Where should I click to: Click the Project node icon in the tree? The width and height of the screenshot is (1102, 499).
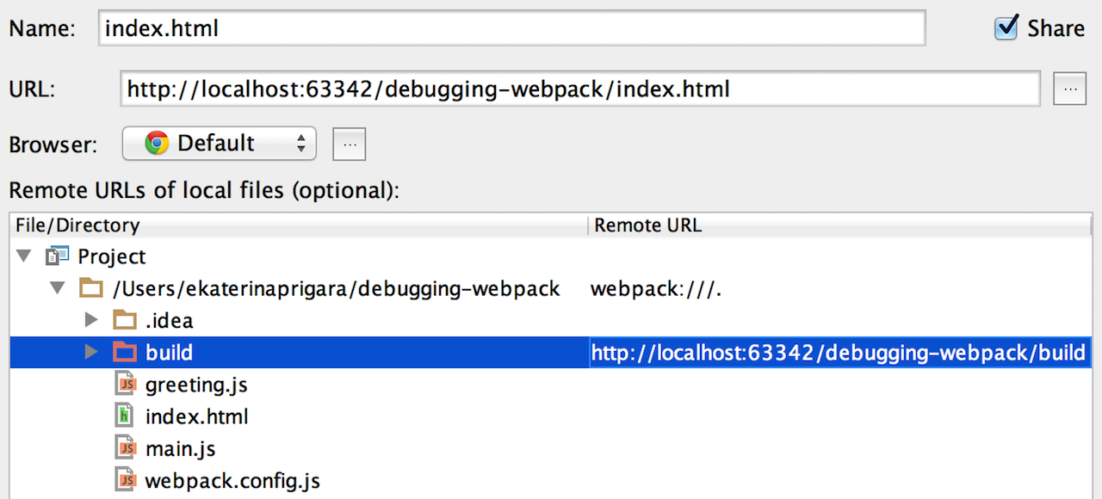(x=56, y=256)
